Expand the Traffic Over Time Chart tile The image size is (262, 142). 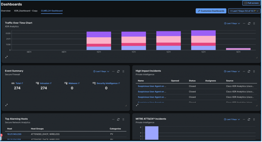pos(6,57)
